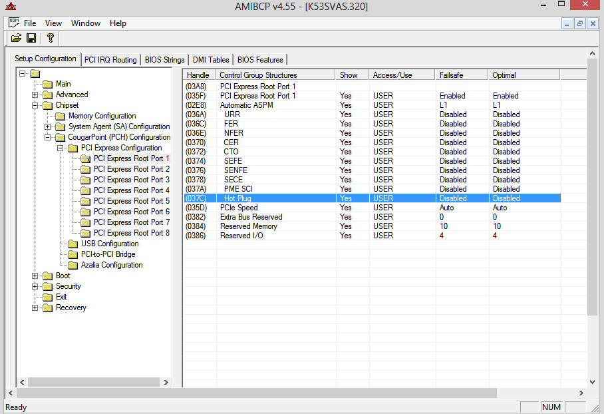Click the Recovery folder icon
The height and width of the screenshot is (414, 604).
pyautogui.click(x=48, y=308)
